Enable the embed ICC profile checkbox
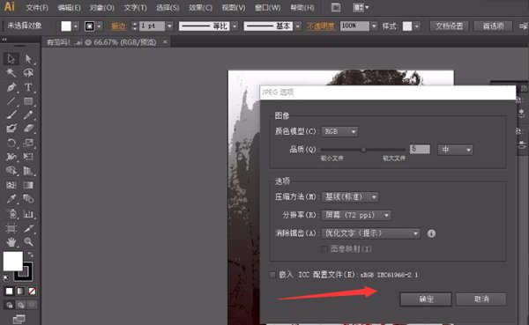 pos(272,275)
